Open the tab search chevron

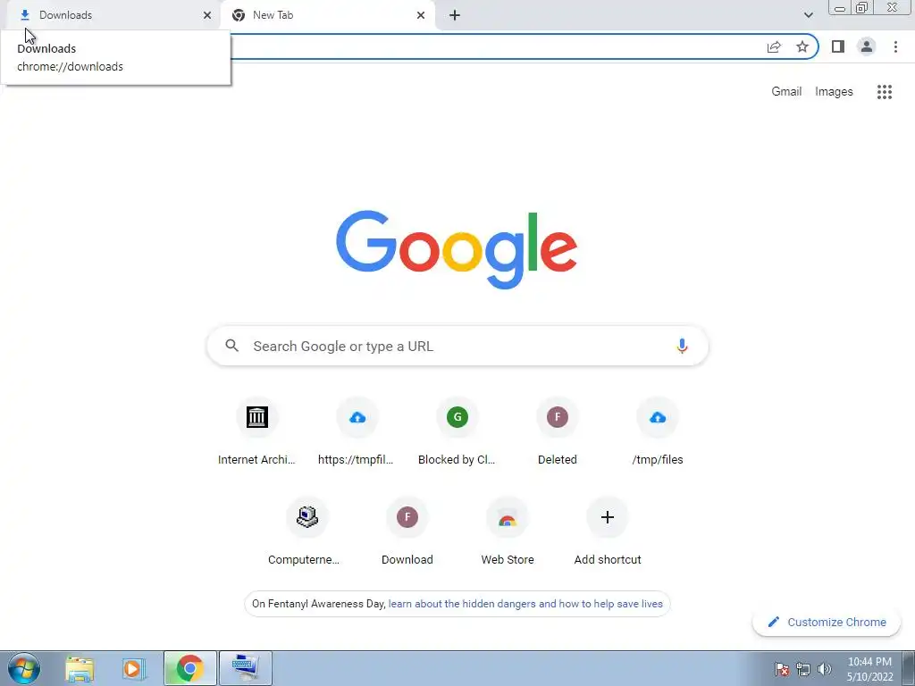(x=808, y=15)
